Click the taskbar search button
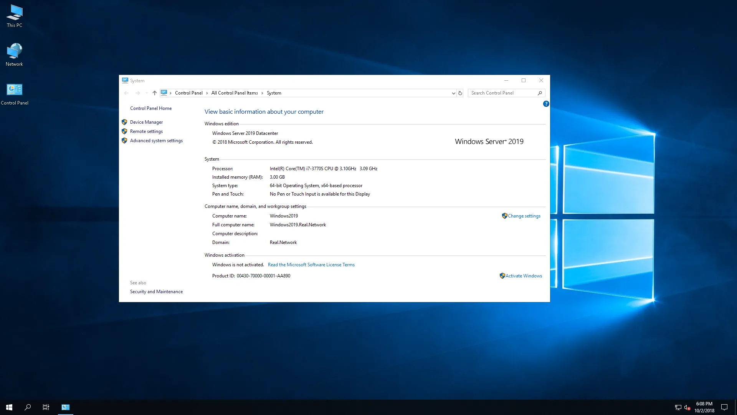This screenshot has width=737, height=415. (x=28, y=407)
